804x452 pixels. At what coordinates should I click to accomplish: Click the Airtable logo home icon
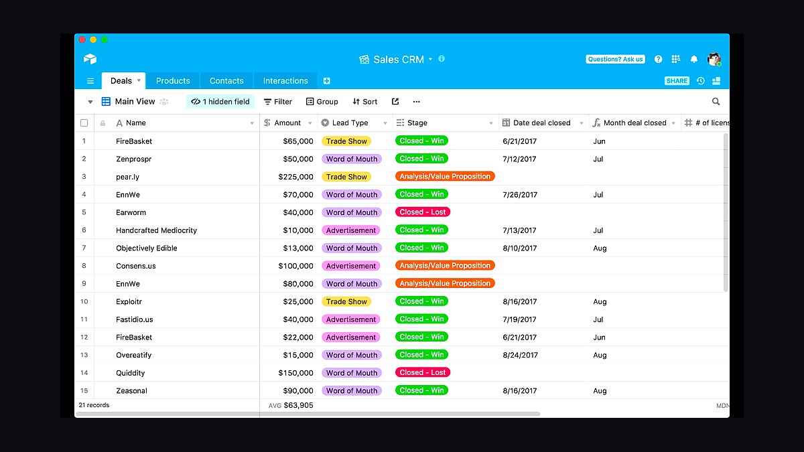point(90,59)
